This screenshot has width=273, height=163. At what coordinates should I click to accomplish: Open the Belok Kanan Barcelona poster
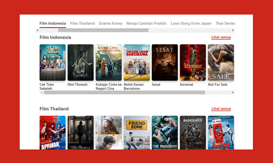click(137, 62)
